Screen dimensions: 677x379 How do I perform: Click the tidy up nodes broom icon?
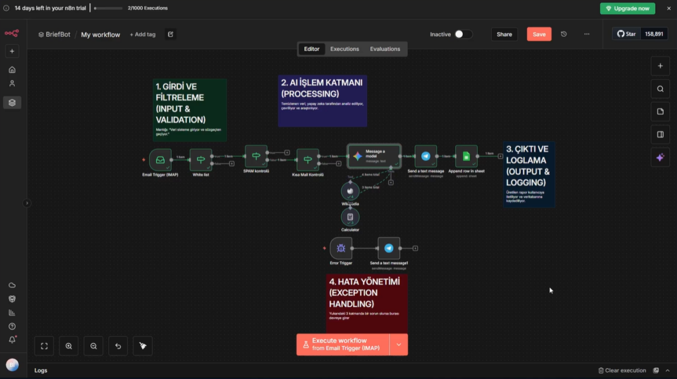[142, 345]
